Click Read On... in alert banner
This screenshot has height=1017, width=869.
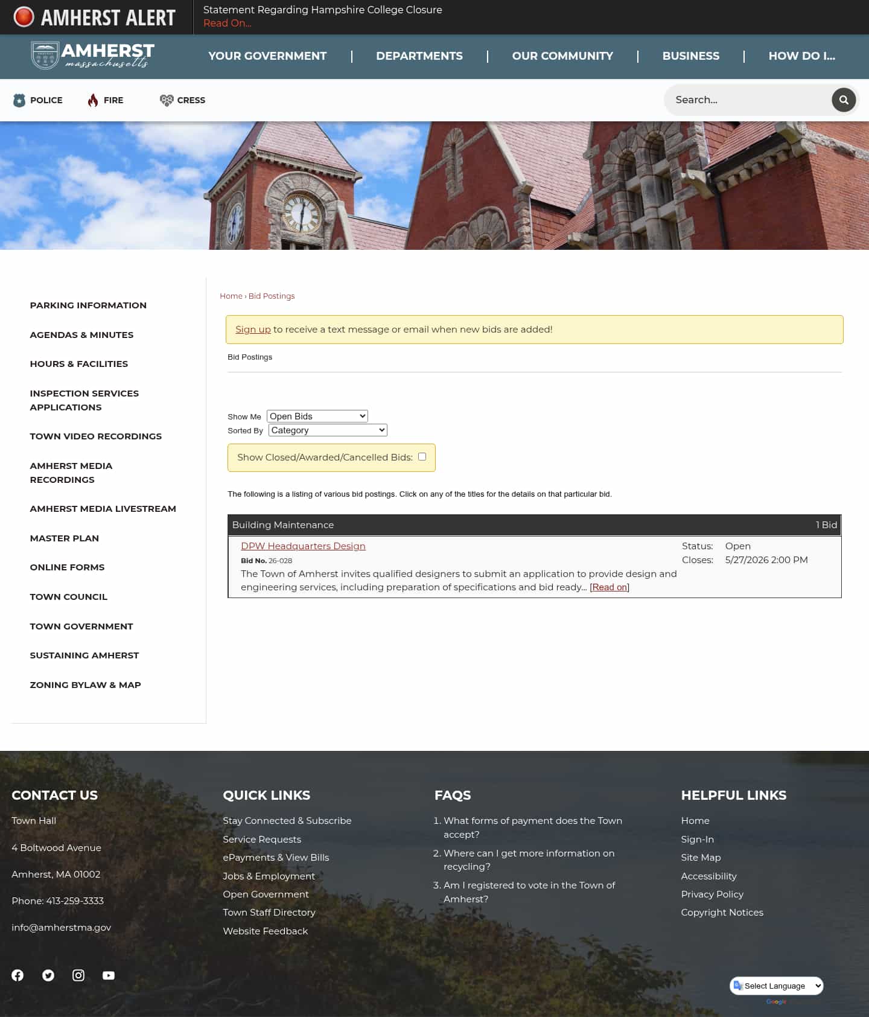228,23
